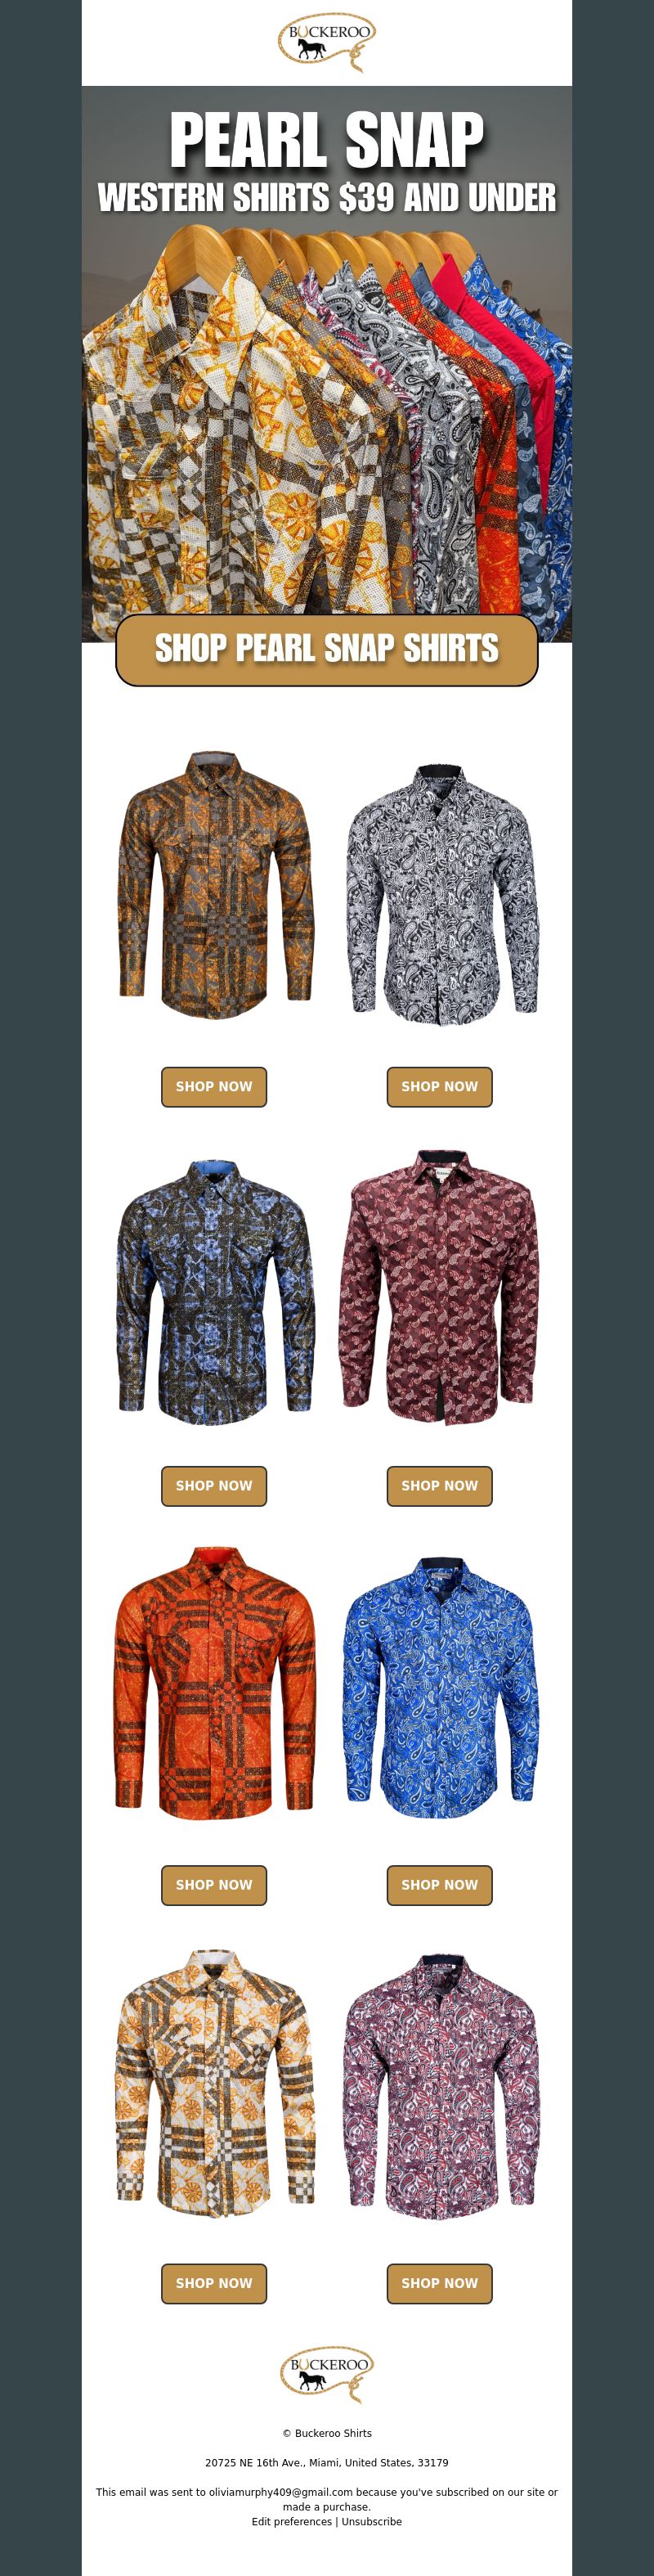View the blue and black plaid shirt

pos(214,1291)
